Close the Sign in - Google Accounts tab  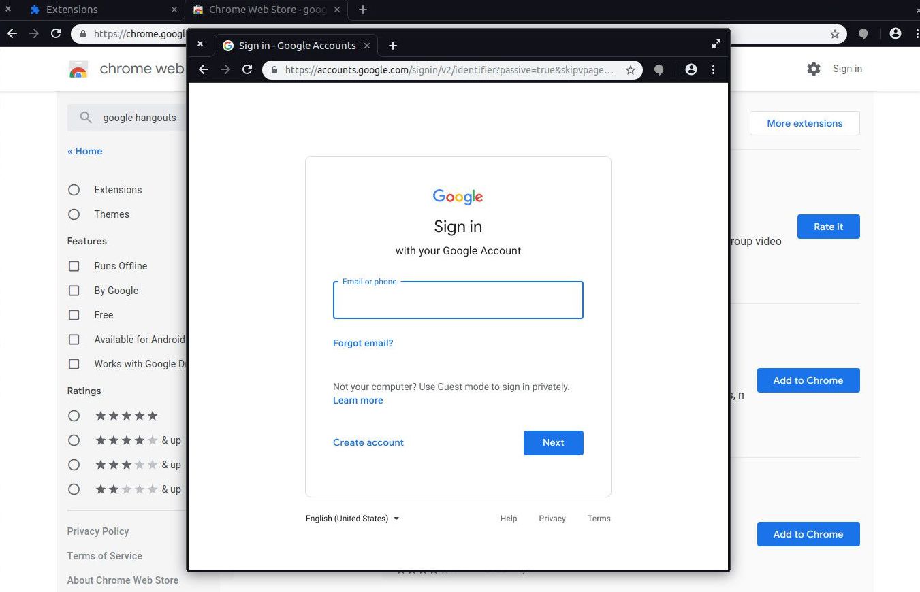pyautogui.click(x=367, y=46)
